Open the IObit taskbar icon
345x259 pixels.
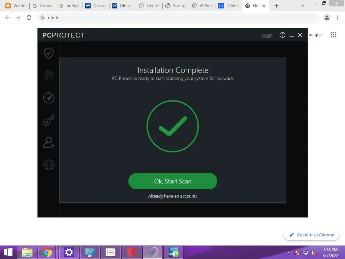coord(174,252)
